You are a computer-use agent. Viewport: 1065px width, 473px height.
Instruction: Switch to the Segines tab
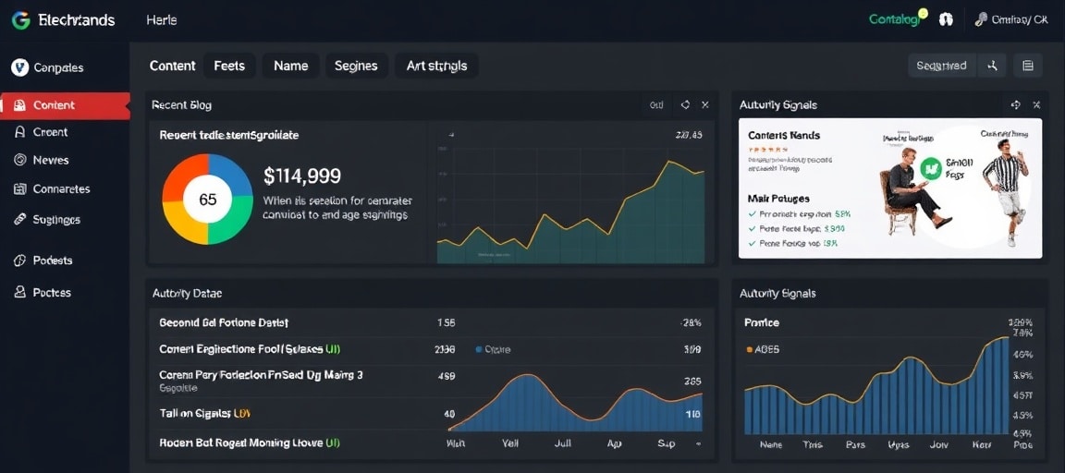[357, 66]
